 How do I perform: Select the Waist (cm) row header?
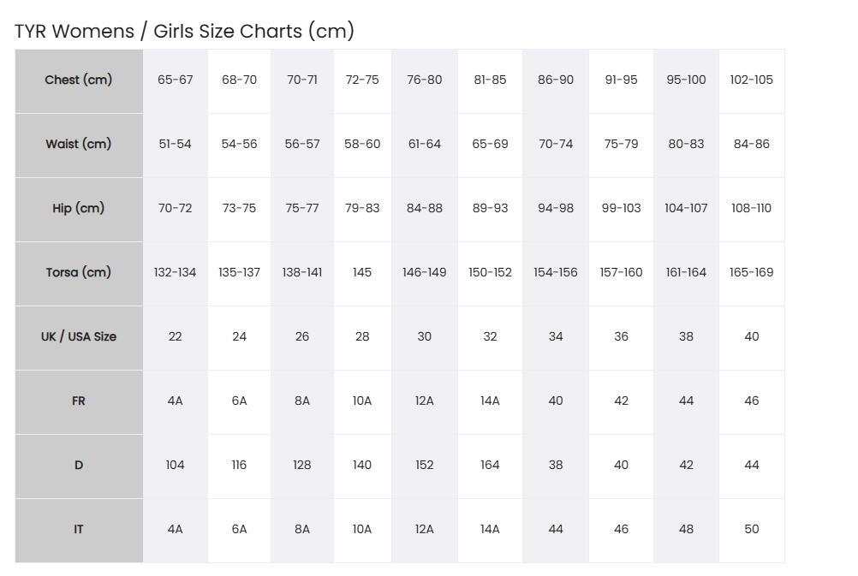79,145
